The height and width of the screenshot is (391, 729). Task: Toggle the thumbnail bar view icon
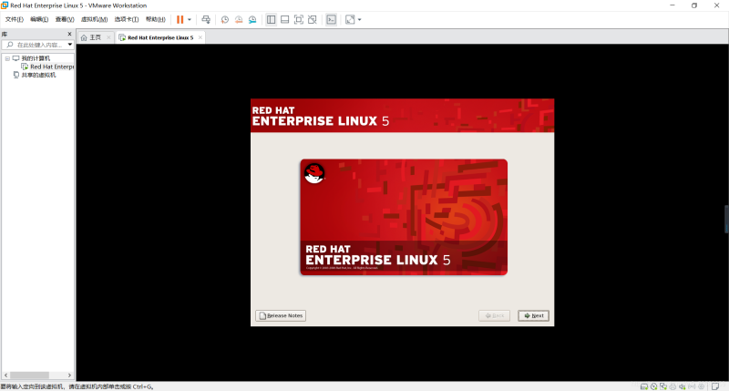(285, 19)
